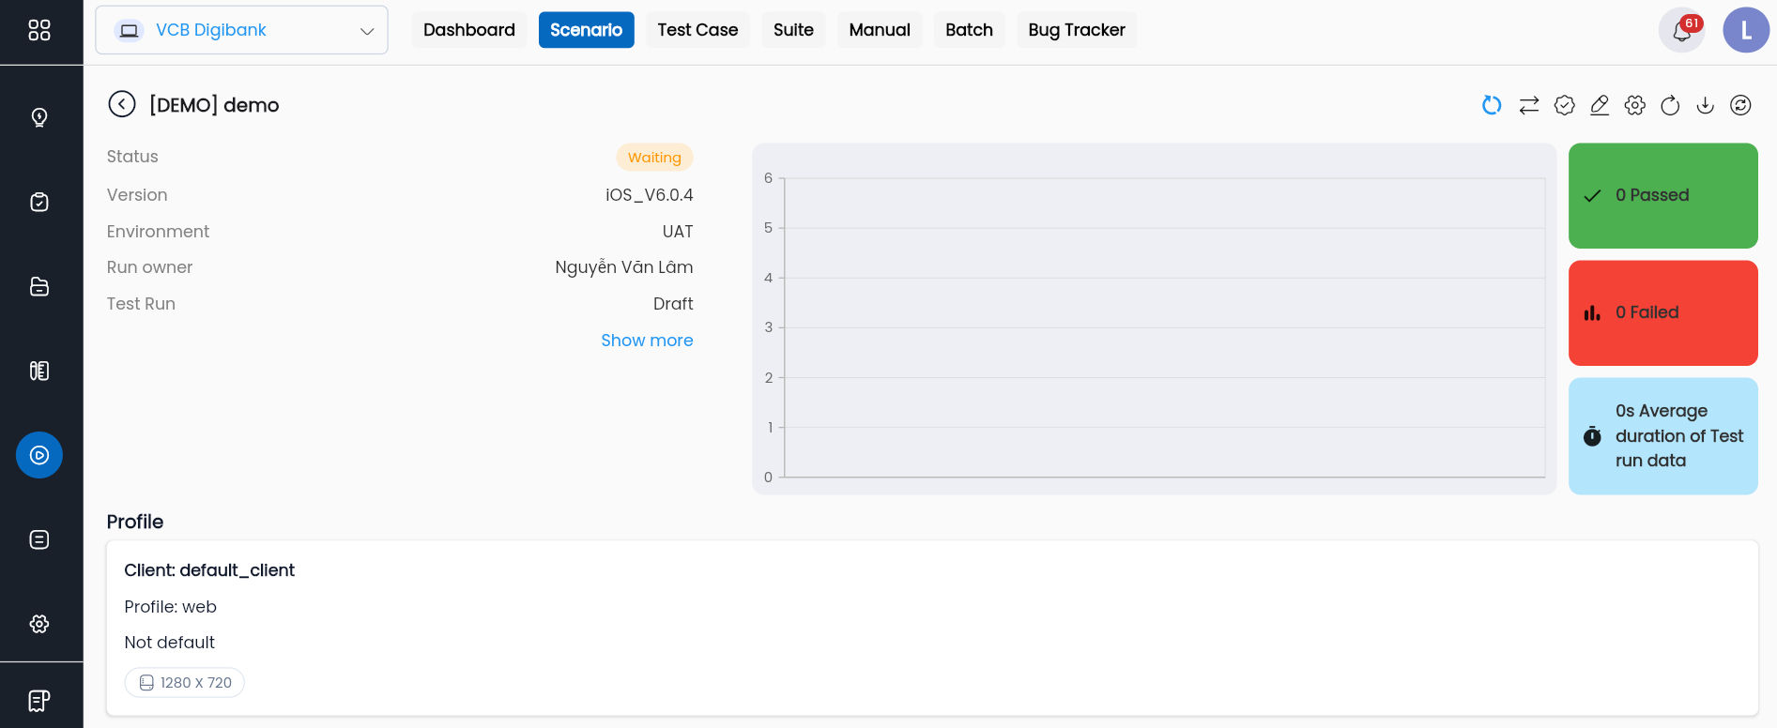Click the 0 Passed green card
This screenshot has height=728, width=1777.
[1663, 195]
